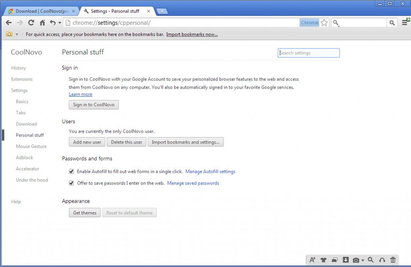Click the toolbar web search box
Screen dimensions: 411x267
pyautogui.click(x=363, y=23)
